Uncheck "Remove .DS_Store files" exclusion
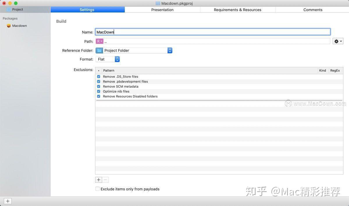 pos(99,76)
